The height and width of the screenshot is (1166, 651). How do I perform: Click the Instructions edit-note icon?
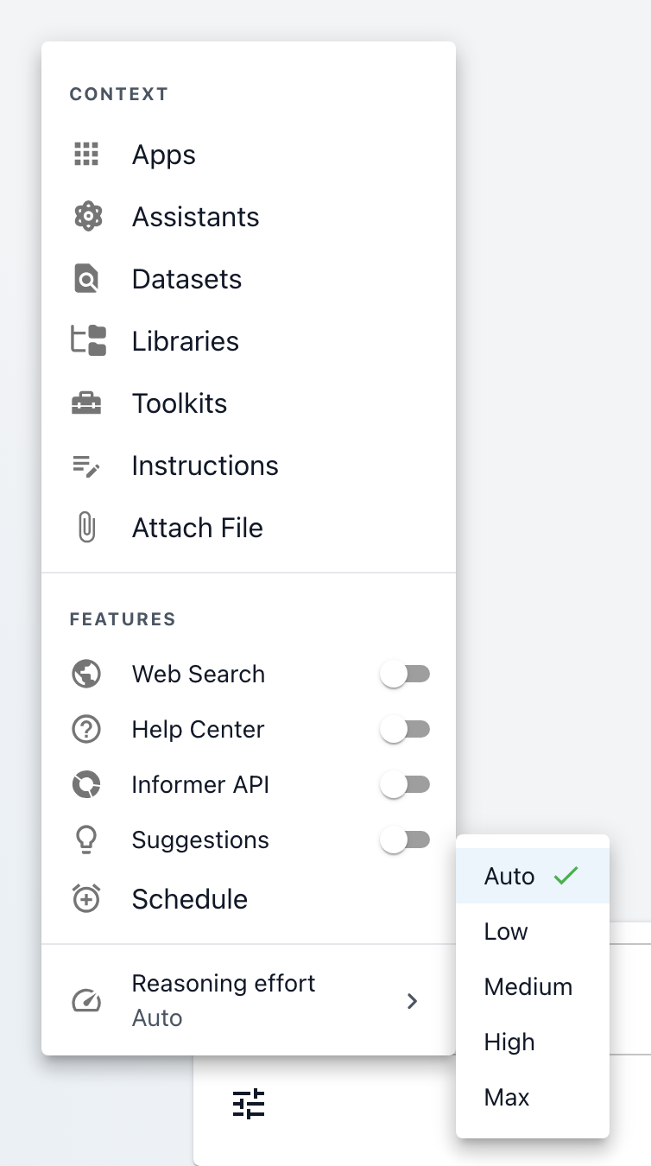point(86,466)
